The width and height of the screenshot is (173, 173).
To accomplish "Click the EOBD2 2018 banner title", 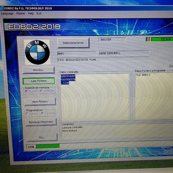I will click(x=34, y=27).
